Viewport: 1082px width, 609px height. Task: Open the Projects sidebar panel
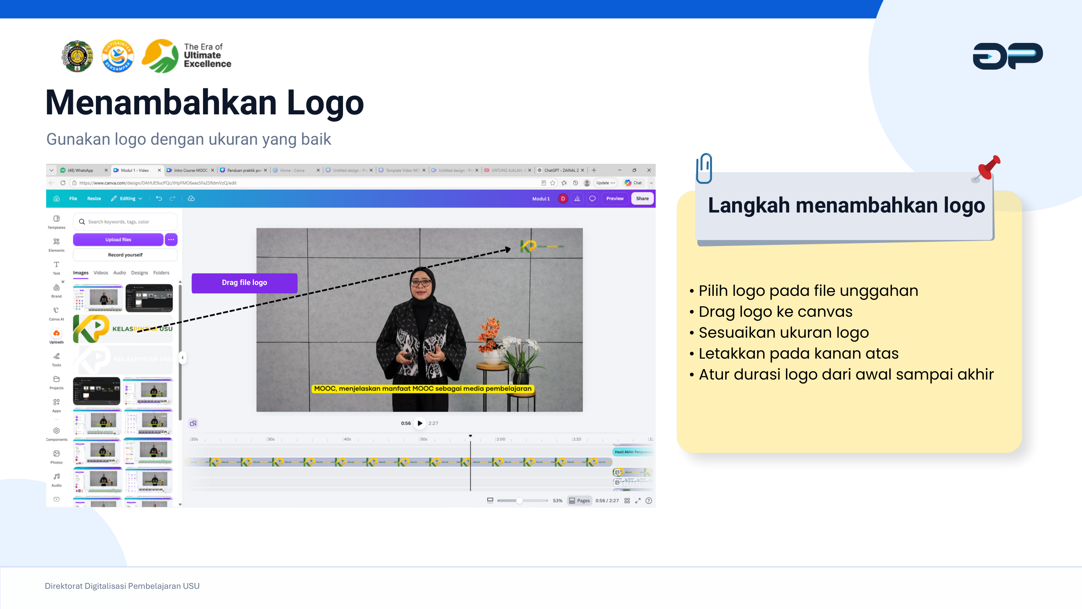click(x=56, y=382)
